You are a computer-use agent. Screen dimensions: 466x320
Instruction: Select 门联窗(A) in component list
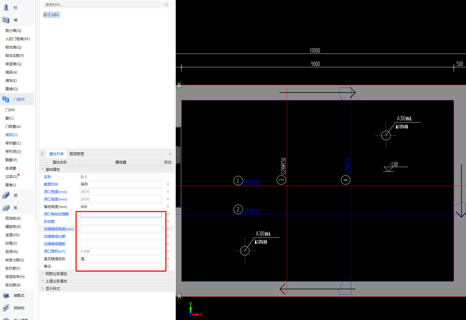click(13, 126)
